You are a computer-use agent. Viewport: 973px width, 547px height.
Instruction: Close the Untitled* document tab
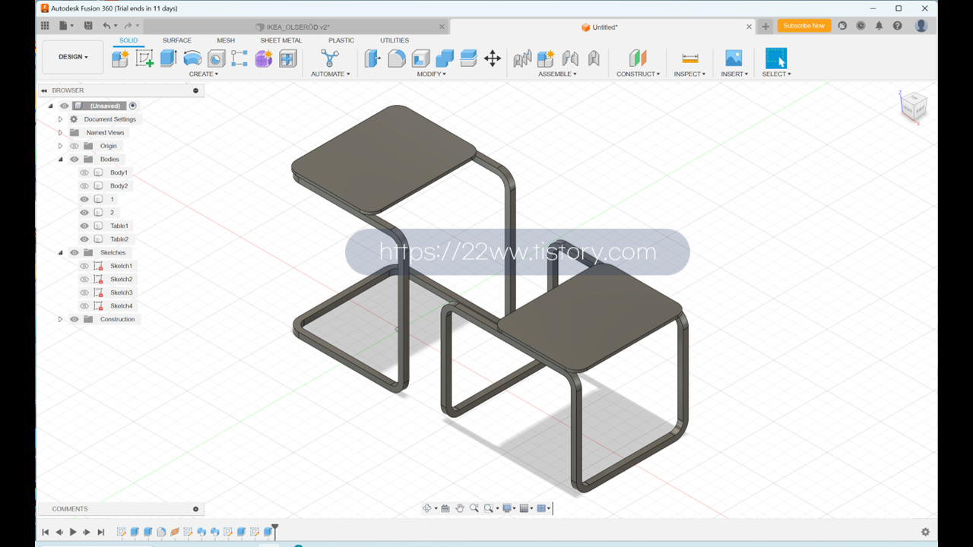[x=749, y=27]
